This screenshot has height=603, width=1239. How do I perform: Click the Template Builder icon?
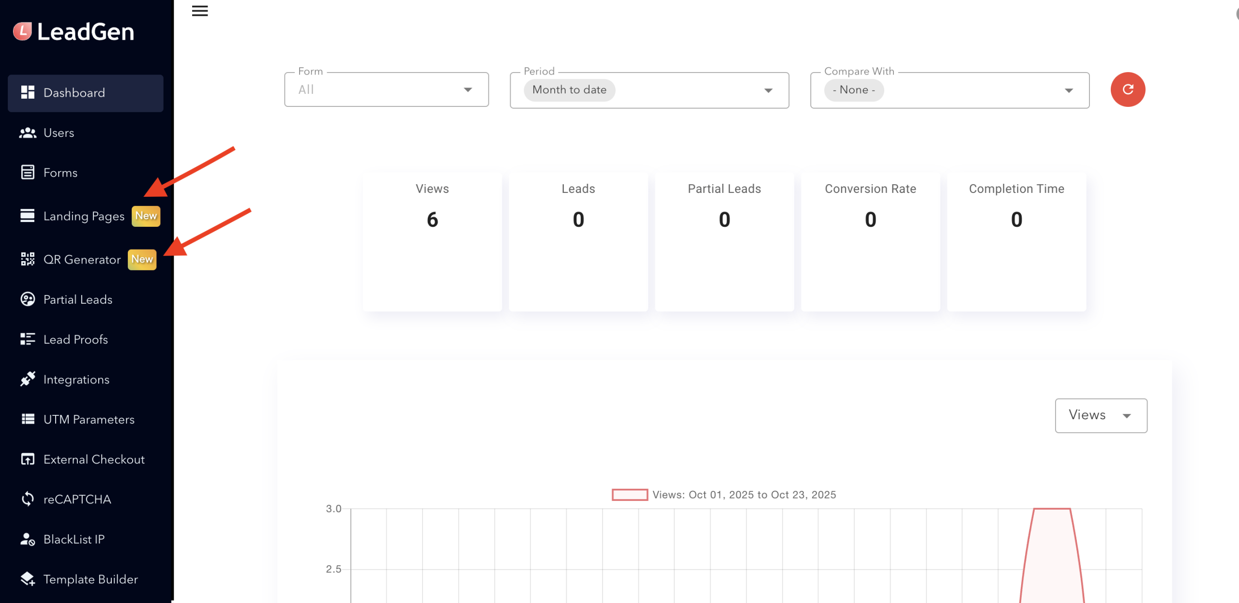28,579
